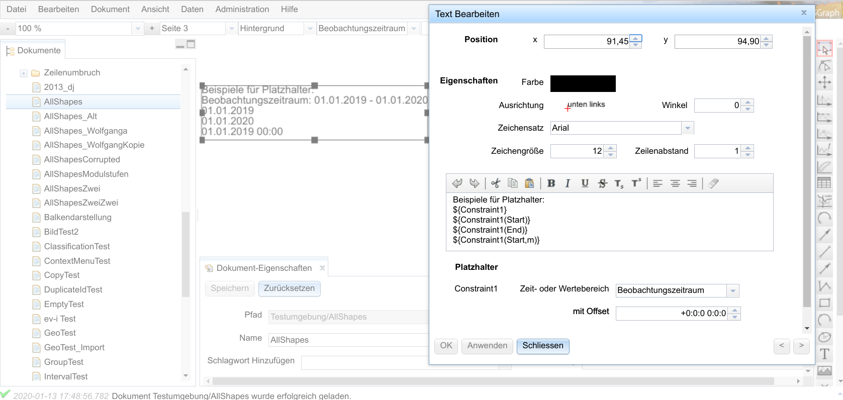Select the move (four arrows) tool
843x400 pixels.
click(x=824, y=82)
